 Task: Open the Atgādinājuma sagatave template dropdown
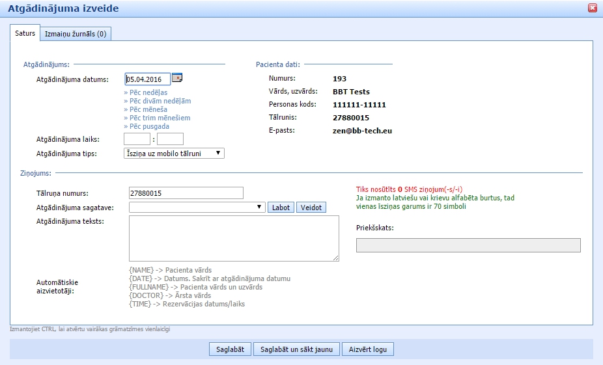point(197,207)
